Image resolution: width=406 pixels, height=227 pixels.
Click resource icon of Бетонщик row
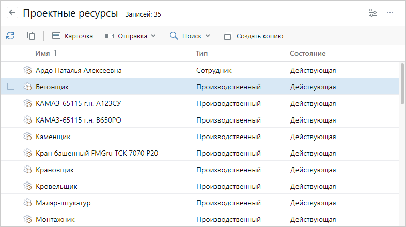click(x=28, y=87)
